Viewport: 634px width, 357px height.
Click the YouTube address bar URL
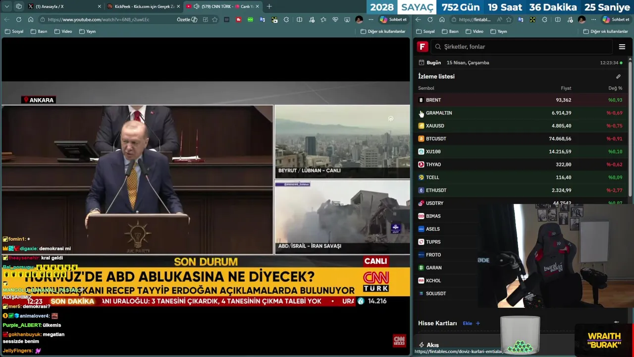99,19
